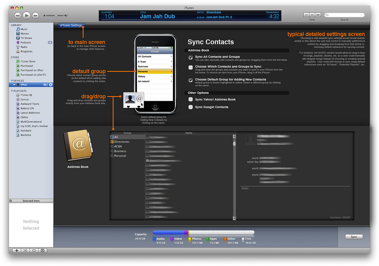Viewport: 379px width, 266px height.
Task: Select the Business group in Address Book list
Action: [x=127, y=151]
